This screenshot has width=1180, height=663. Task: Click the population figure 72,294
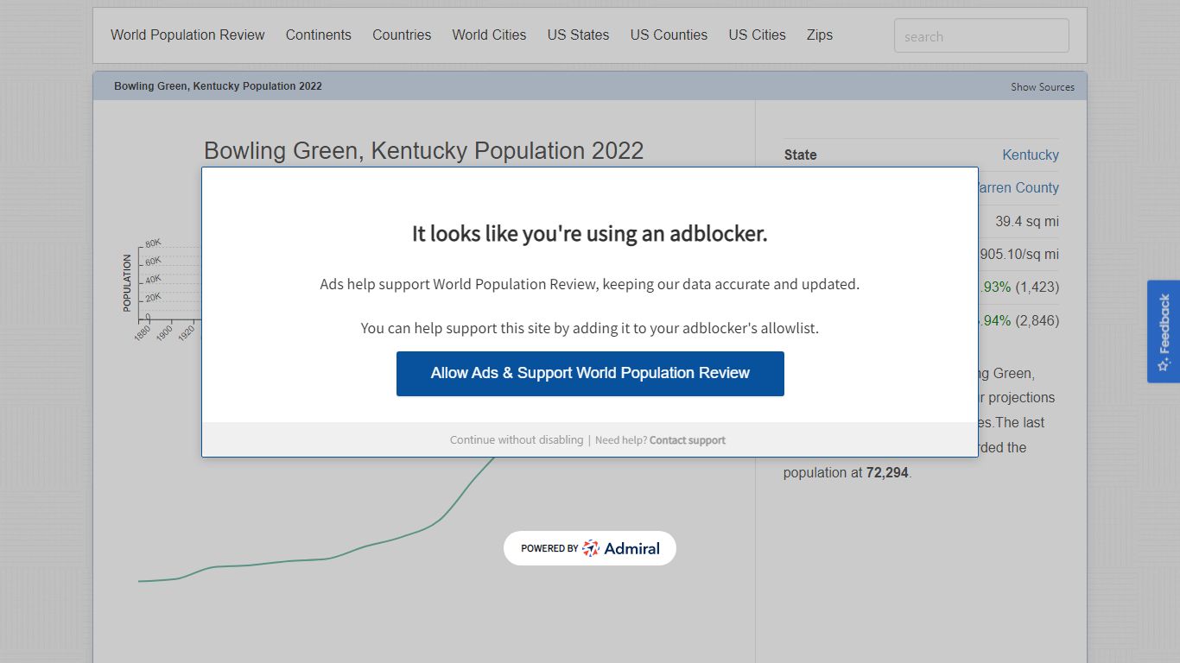click(x=887, y=473)
